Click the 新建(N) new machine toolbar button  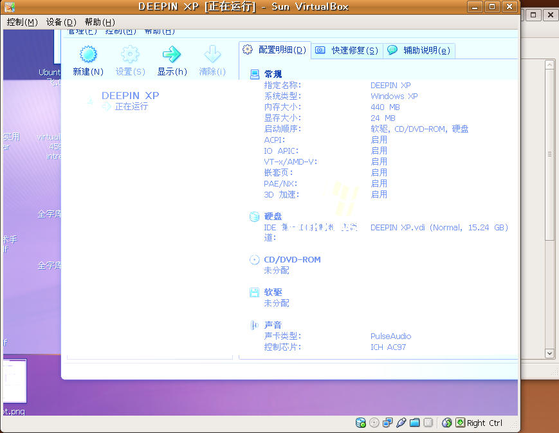88,60
